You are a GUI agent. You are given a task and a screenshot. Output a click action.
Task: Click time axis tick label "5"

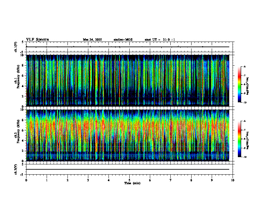point(129,180)
